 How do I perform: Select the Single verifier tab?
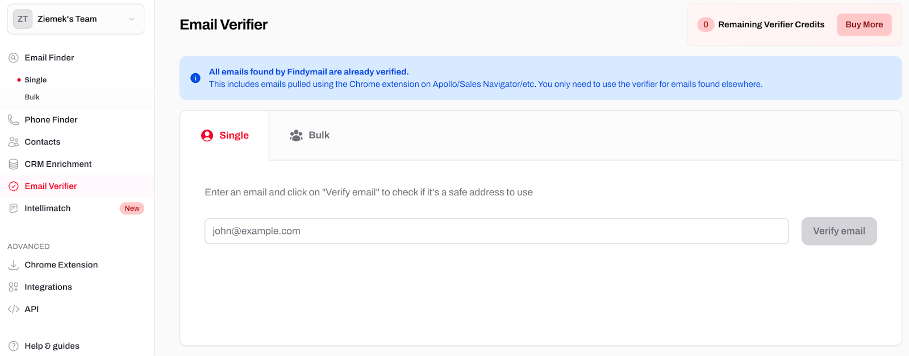coord(225,135)
